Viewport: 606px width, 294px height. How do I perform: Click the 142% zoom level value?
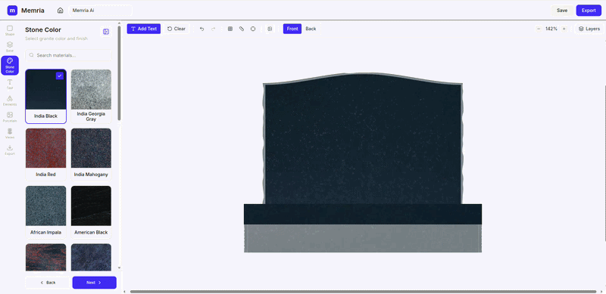click(x=551, y=29)
